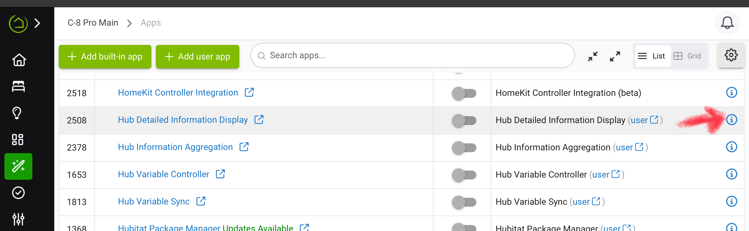Open notifications bell icon
Screen dimensions: 749x231
[x=727, y=23]
